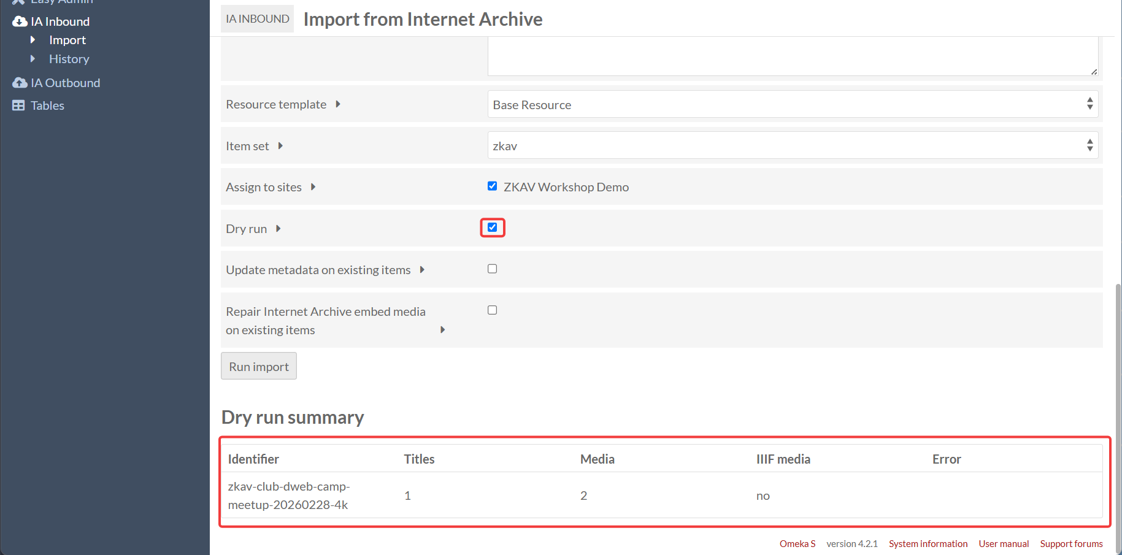
Task: Click the IA Outbound cloud upload icon
Action: pyautogui.click(x=20, y=83)
